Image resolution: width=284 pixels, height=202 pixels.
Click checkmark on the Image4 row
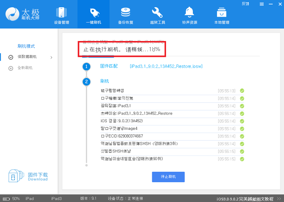[x=242, y=129]
